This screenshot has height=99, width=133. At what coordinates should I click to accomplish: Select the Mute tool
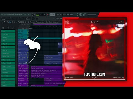(x=14, y=22)
